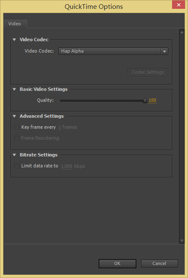Click the vertical scrollbar track
The width and height of the screenshot is (188, 278).
point(182,136)
